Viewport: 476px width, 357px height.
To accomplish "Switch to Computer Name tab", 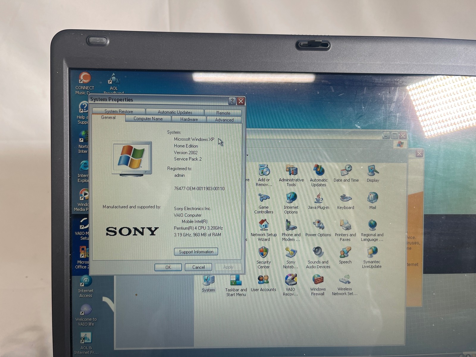I will click(x=148, y=119).
